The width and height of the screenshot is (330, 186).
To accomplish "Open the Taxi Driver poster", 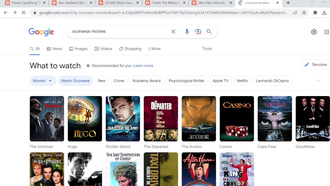I will tap(161, 169).
